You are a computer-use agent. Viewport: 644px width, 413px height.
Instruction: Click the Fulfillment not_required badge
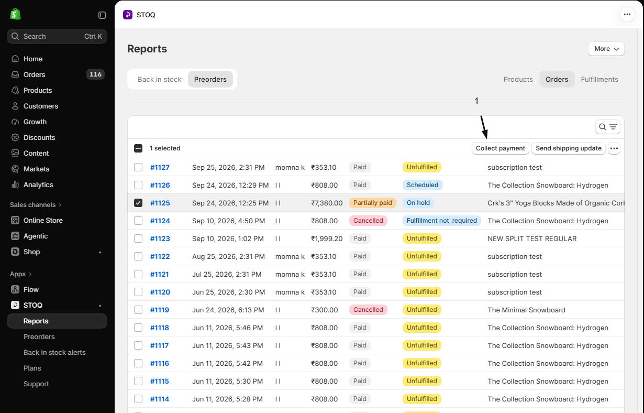[x=442, y=221]
